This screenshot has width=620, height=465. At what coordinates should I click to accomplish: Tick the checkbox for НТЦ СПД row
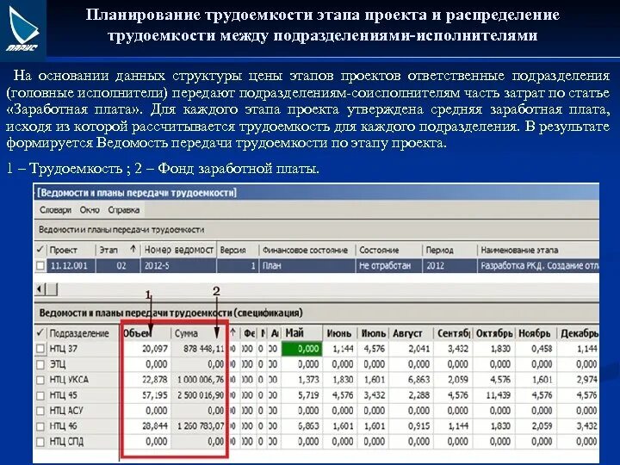pyautogui.click(x=40, y=442)
